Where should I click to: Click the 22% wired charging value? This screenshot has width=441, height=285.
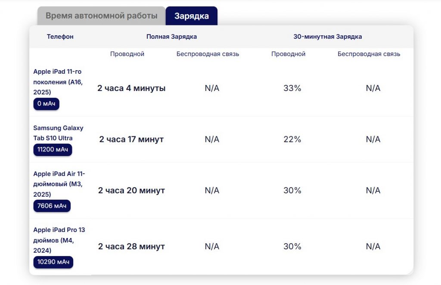(x=292, y=139)
